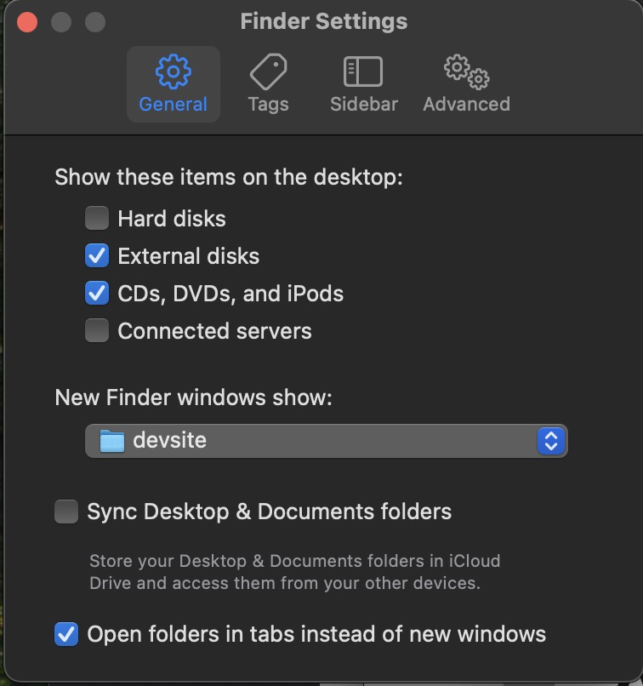
Task: Open the Advanced gears icon
Action: [466, 72]
